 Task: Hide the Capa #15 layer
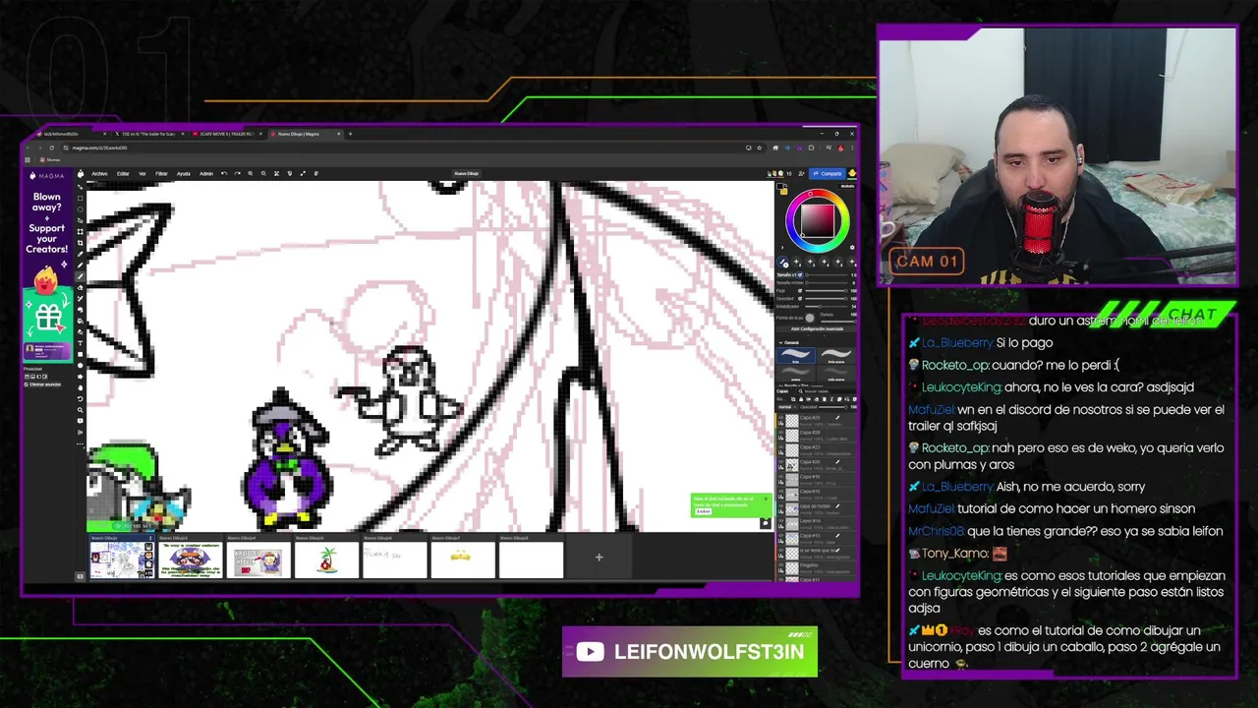point(780,492)
